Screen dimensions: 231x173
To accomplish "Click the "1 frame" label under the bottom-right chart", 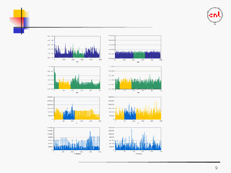I will point(138,154).
